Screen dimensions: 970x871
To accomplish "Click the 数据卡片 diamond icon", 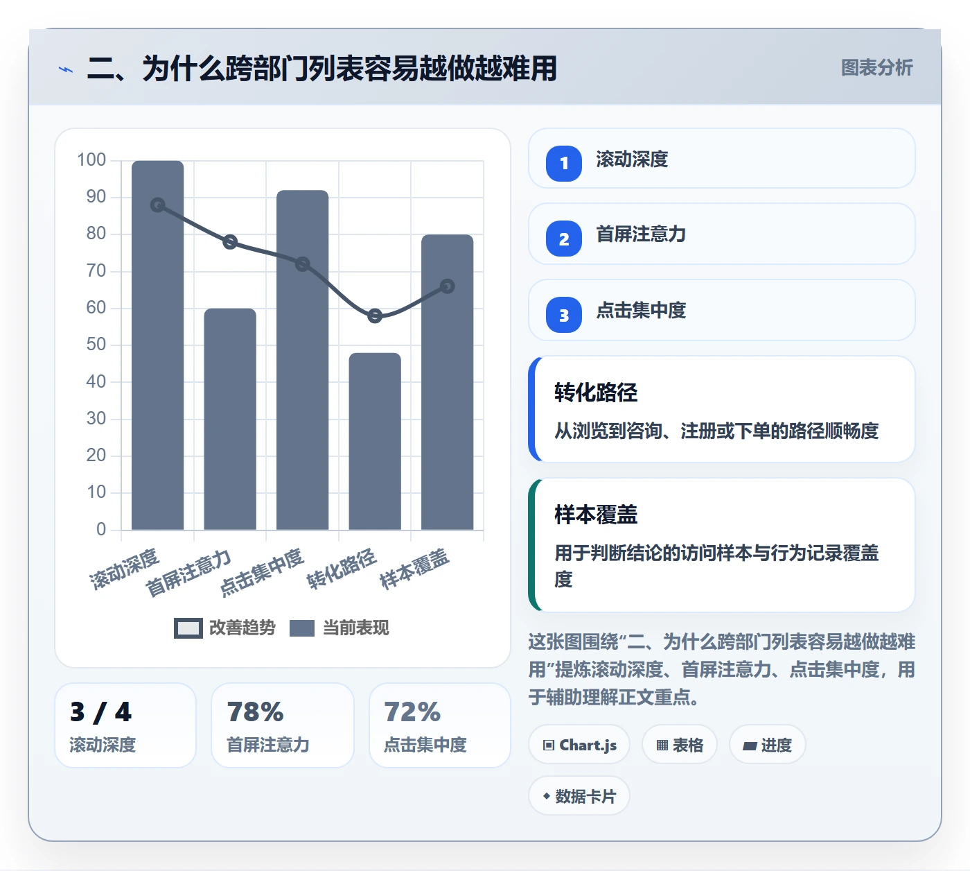I will point(547,796).
